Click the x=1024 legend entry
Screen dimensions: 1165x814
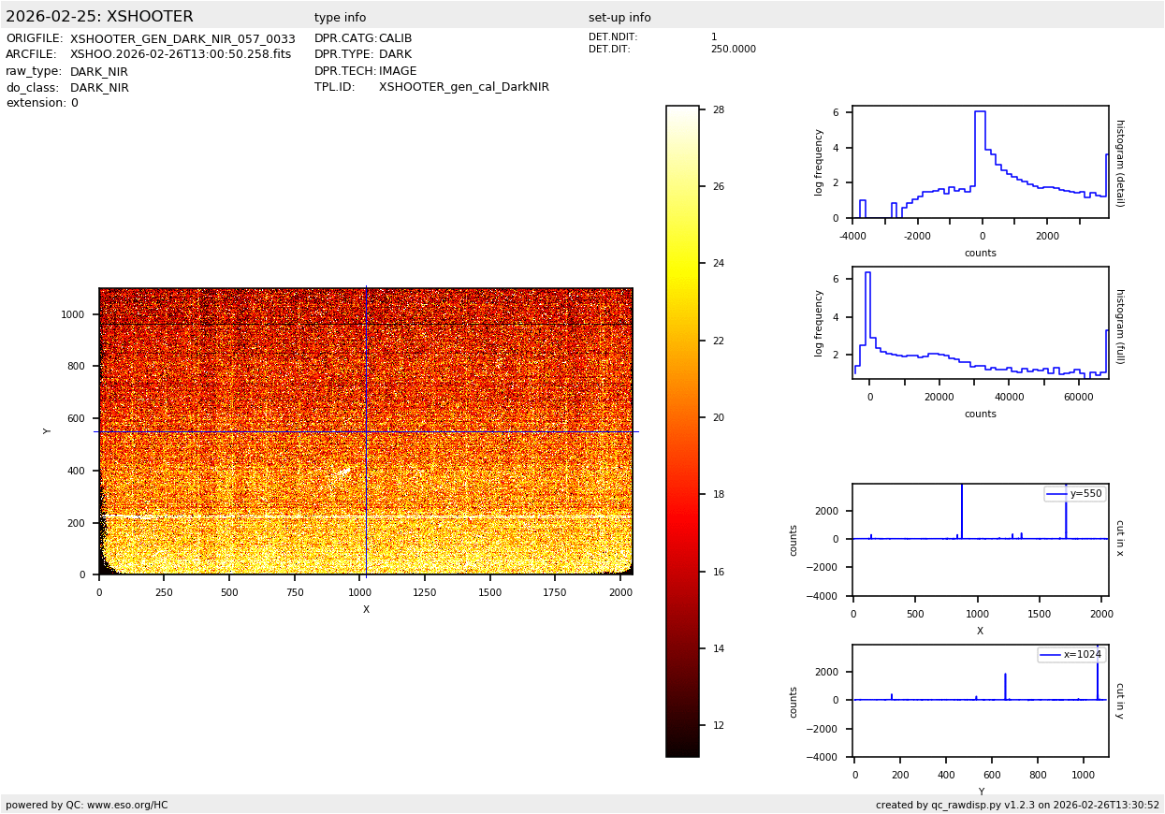click(x=1071, y=655)
